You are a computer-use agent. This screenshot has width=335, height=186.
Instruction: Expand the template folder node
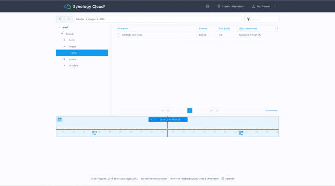point(65,65)
